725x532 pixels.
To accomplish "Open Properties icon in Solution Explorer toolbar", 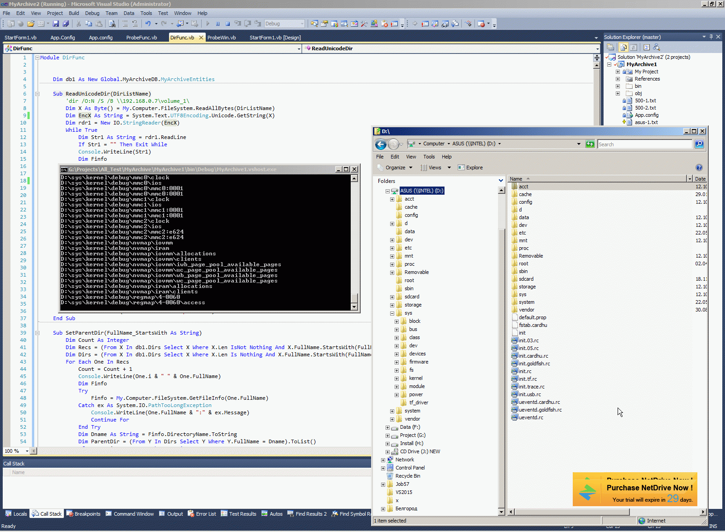I will (x=611, y=47).
